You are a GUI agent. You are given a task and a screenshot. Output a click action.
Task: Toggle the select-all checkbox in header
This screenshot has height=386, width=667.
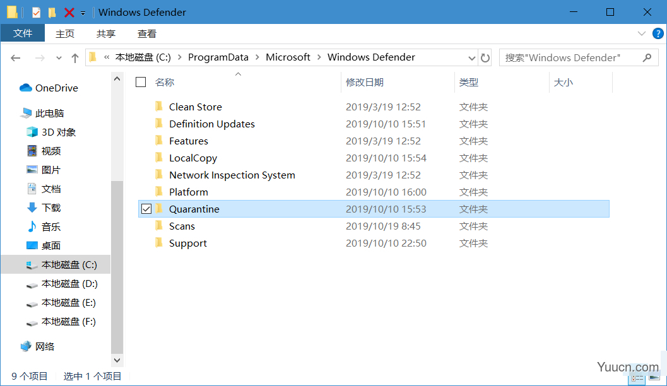click(x=141, y=82)
